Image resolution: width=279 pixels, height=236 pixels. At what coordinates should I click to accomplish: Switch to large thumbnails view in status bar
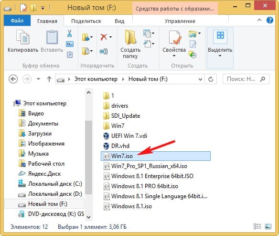(x=268, y=226)
